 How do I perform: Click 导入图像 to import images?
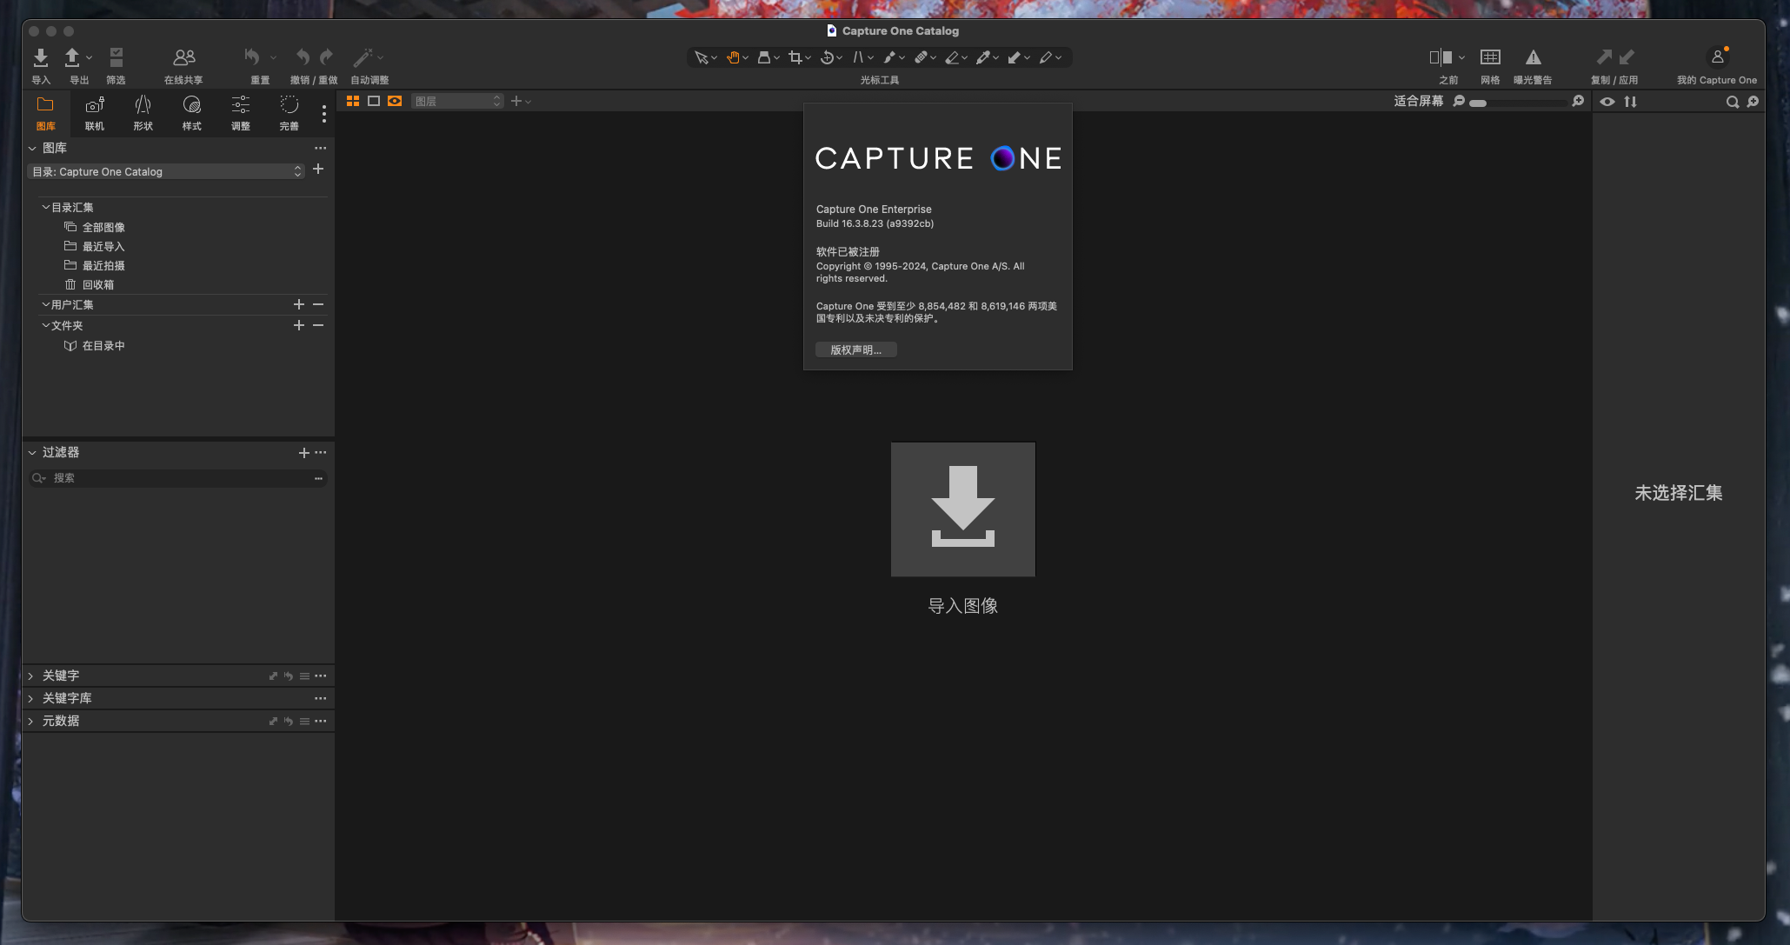point(962,509)
